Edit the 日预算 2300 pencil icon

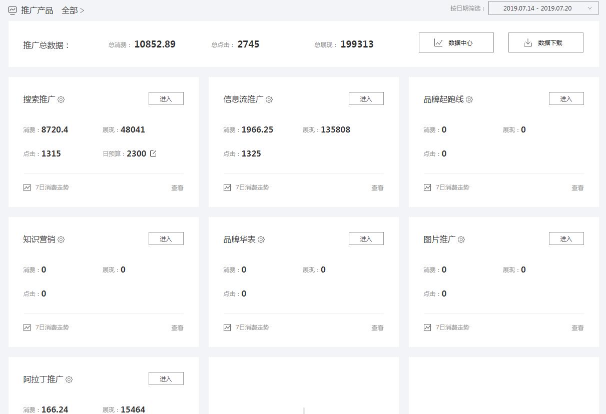point(153,153)
